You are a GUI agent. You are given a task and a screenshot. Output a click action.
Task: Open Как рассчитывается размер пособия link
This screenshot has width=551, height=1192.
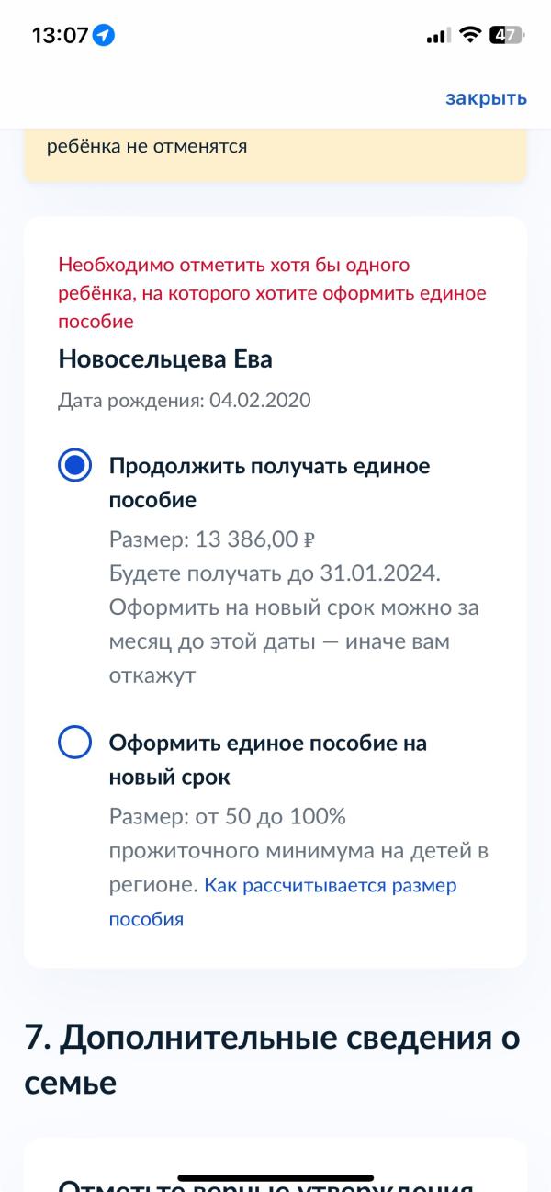(x=283, y=902)
